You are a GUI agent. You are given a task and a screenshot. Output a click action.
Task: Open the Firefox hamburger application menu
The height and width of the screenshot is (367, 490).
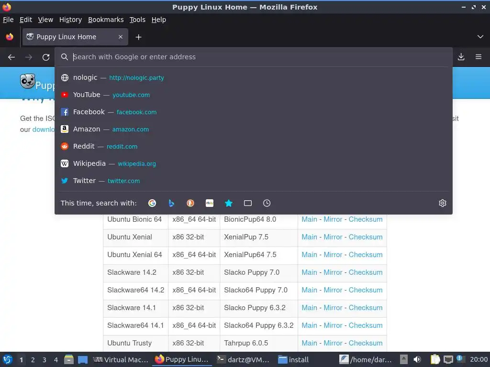[479, 57]
